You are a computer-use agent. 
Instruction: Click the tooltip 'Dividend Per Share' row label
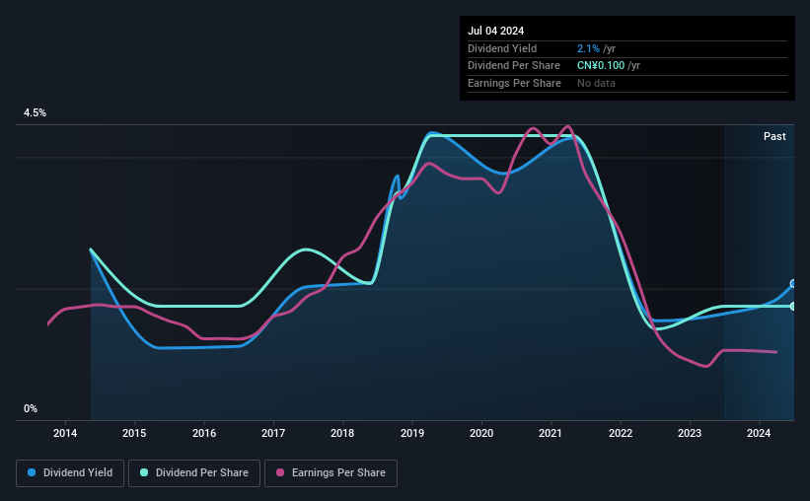pyautogui.click(x=514, y=66)
